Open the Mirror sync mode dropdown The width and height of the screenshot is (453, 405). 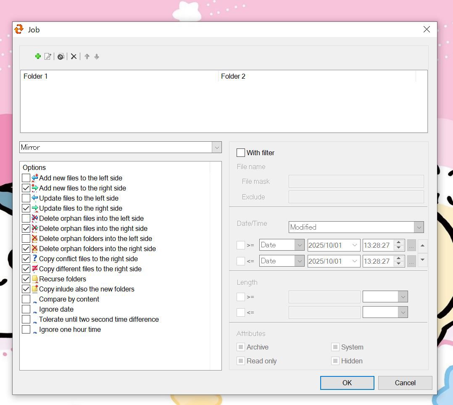pyautogui.click(x=216, y=147)
